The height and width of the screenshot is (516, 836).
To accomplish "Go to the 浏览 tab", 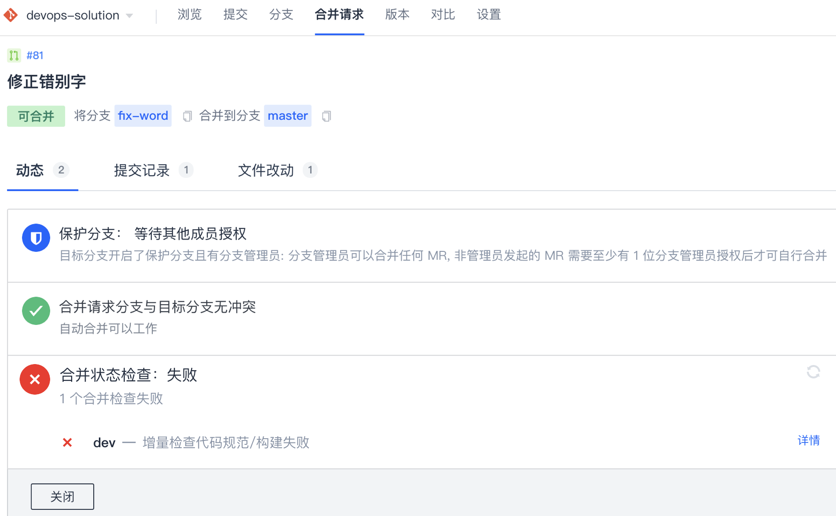I will pos(190,15).
